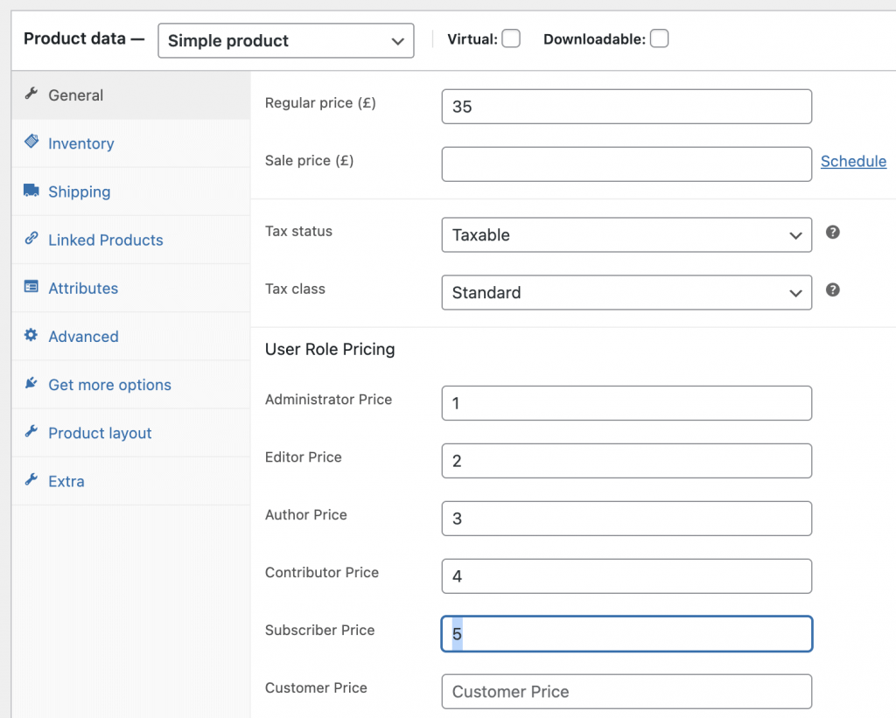
Task: Click the help icon beside Tax status
Action: (833, 232)
